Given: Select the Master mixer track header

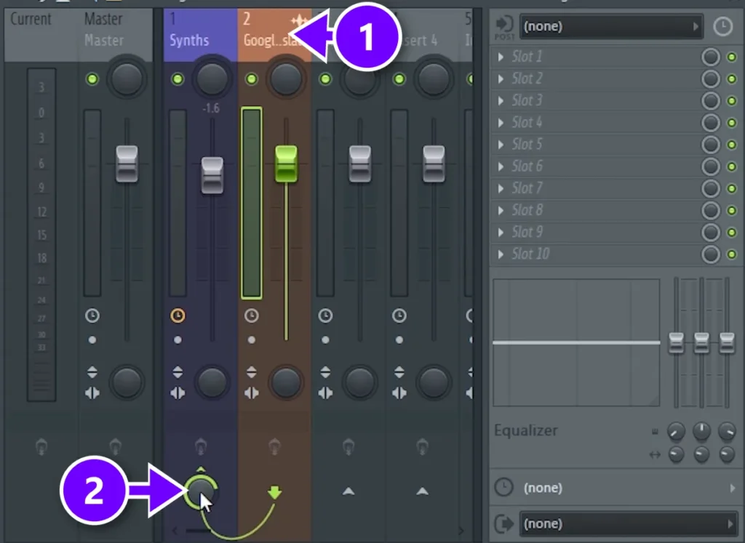Looking at the screenshot, I should [x=115, y=35].
